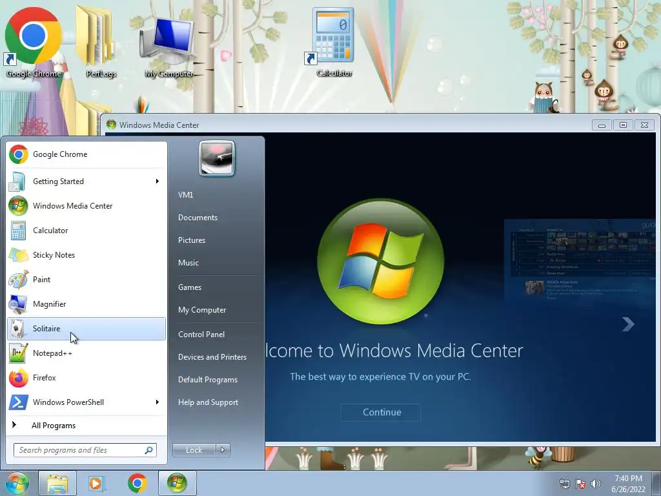Open Pictures from Start menu
This screenshot has height=496, width=661.
[191, 240]
